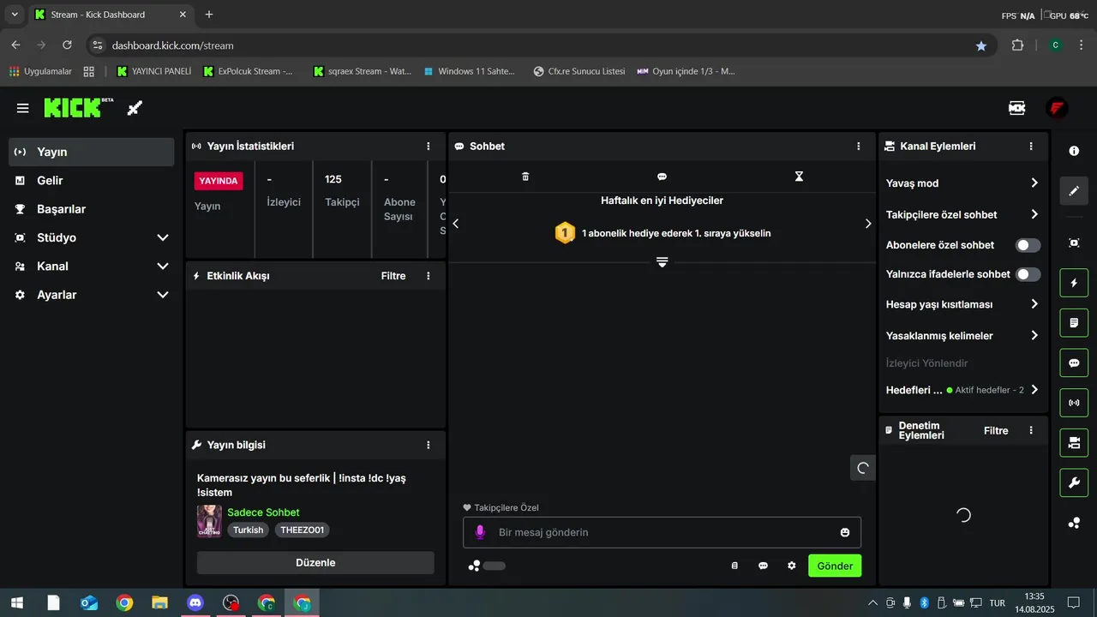The height and width of the screenshot is (617, 1097).
Task: Click the dots cluster icon below message box
Action: [x=474, y=566]
